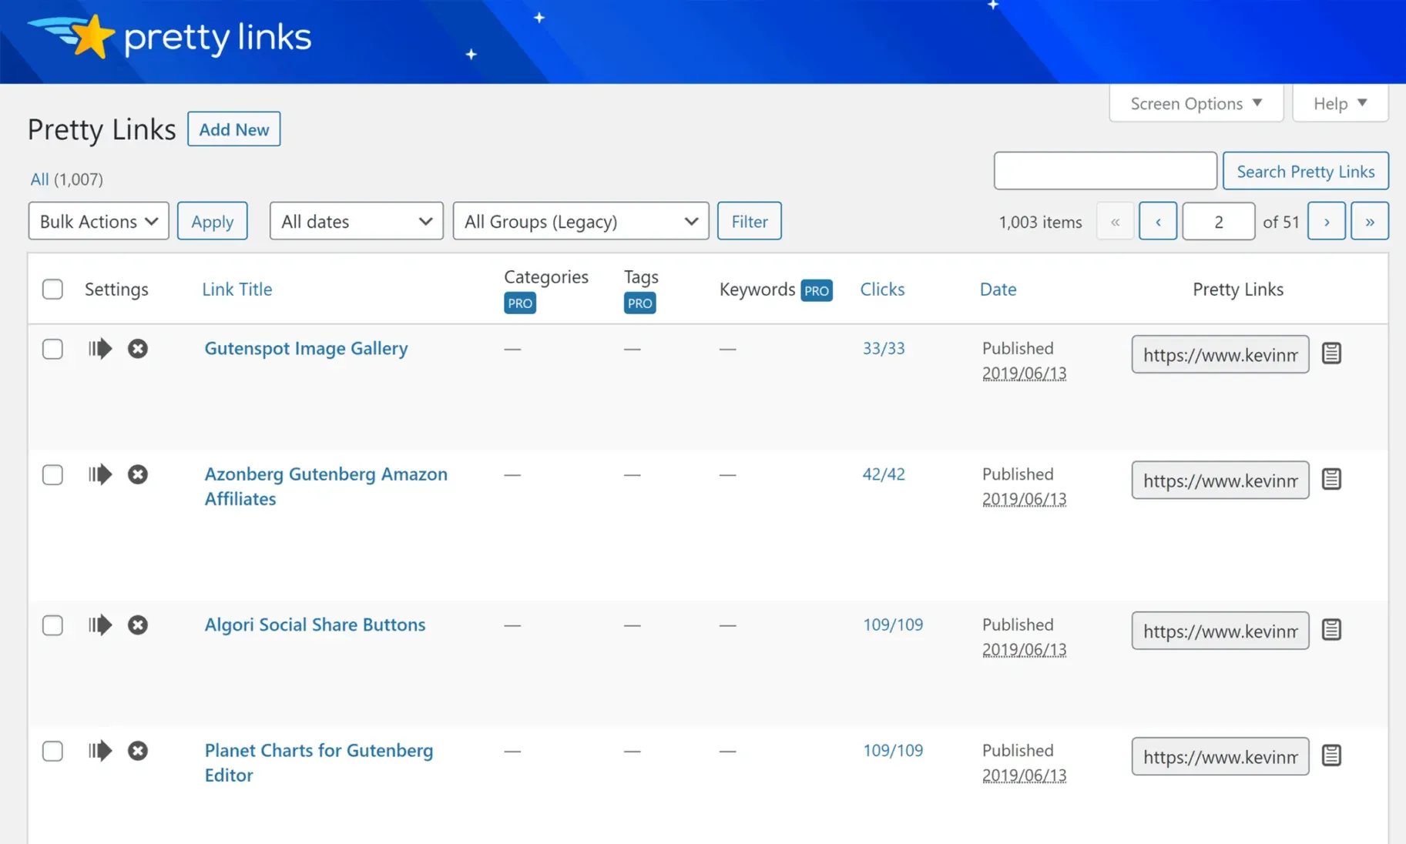This screenshot has height=844, width=1406.
Task: Click the 2019/06/13 date for Planet Charts for Gutenberg Editor
Action: click(x=1025, y=775)
